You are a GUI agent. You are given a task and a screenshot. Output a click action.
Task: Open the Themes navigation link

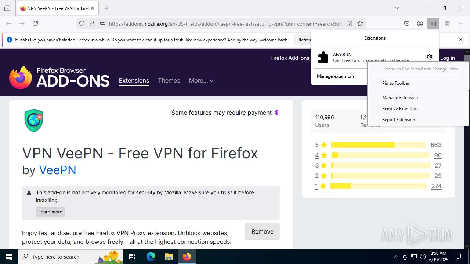click(x=169, y=81)
